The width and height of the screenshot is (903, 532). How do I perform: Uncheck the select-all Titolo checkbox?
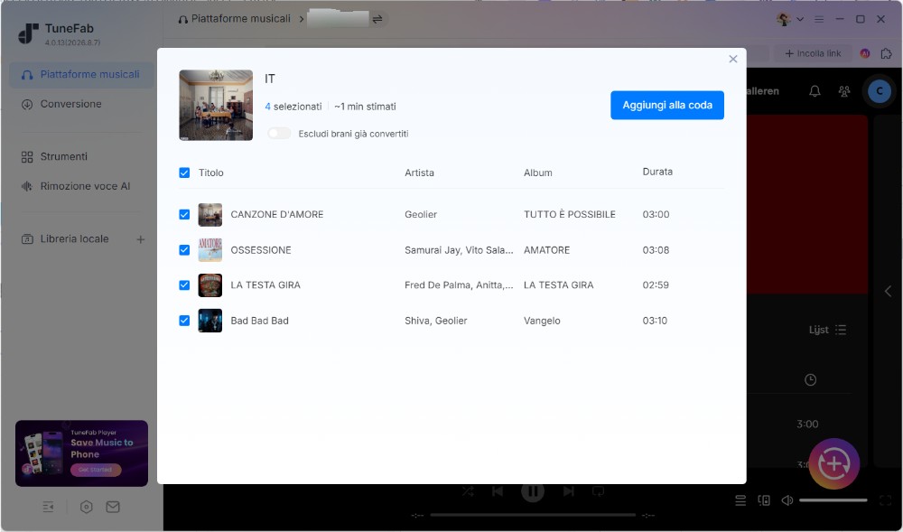pyautogui.click(x=184, y=173)
